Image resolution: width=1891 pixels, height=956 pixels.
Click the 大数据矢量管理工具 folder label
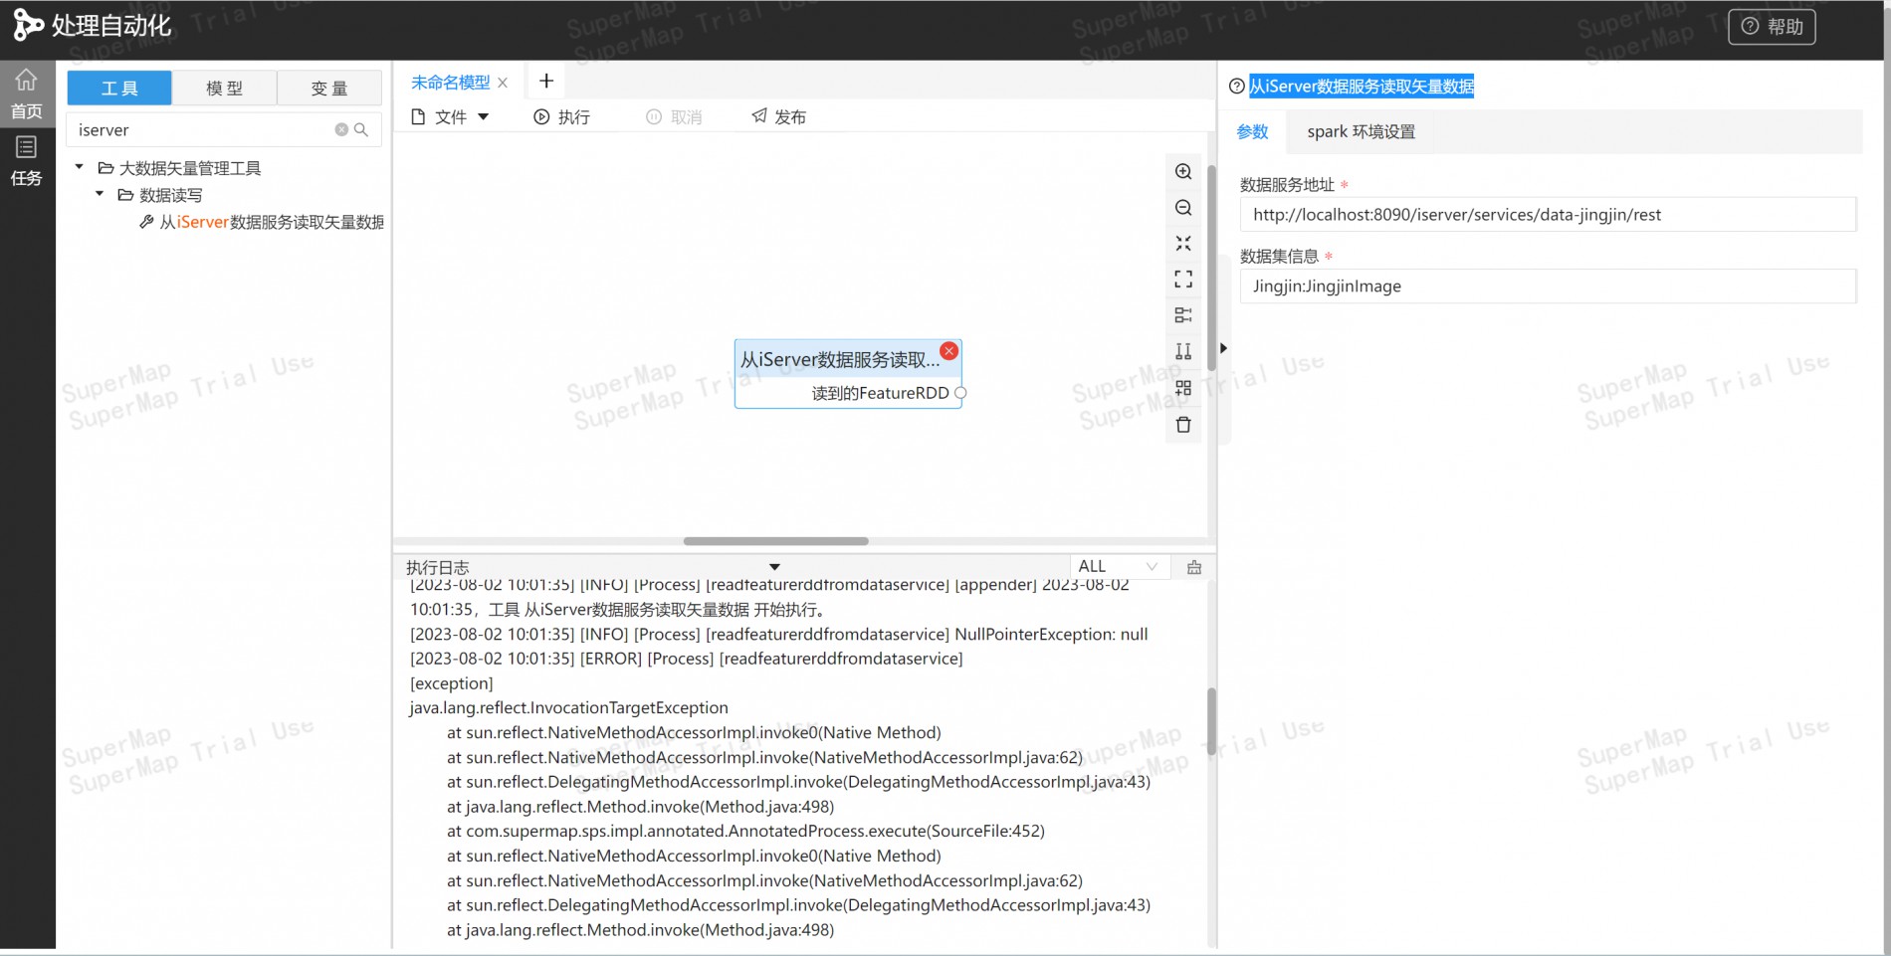pos(190,168)
